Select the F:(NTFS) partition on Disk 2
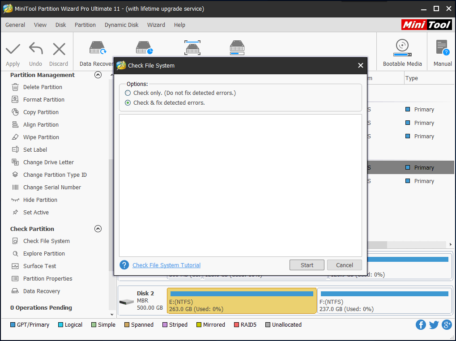This screenshot has height=341, width=456. (x=384, y=301)
